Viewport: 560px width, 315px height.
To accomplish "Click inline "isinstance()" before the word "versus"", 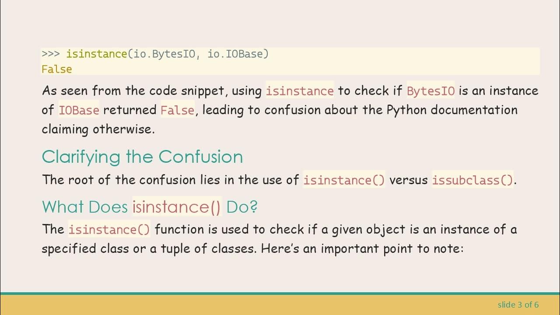I will [x=344, y=180].
